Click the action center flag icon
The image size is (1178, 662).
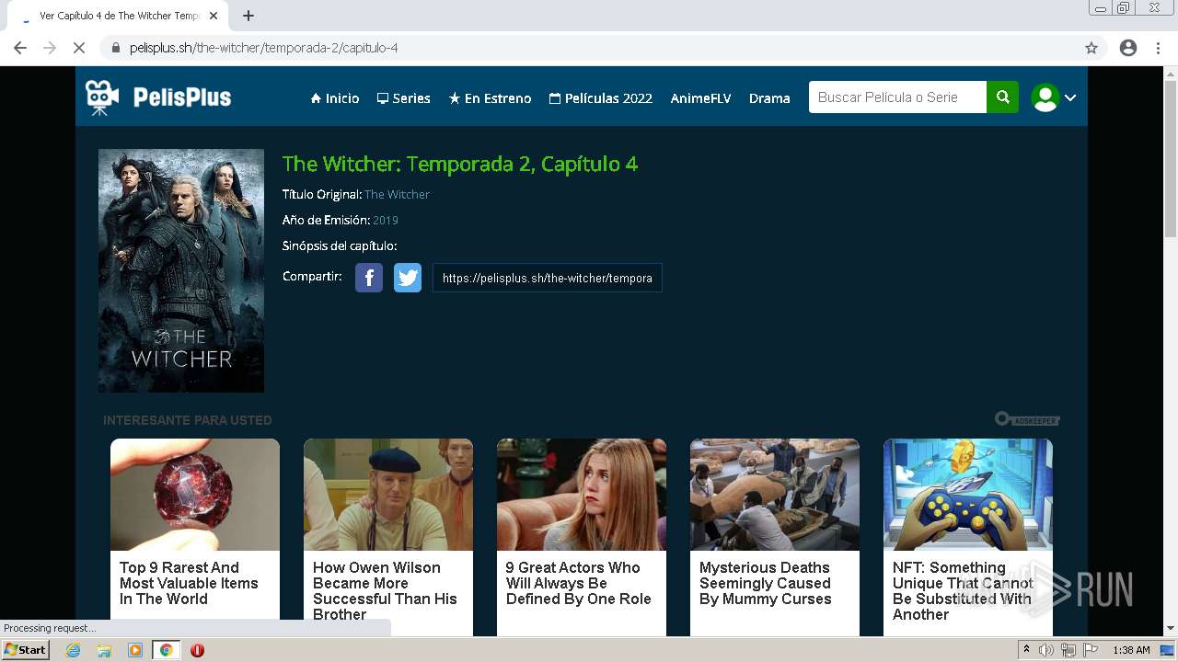[1090, 650]
